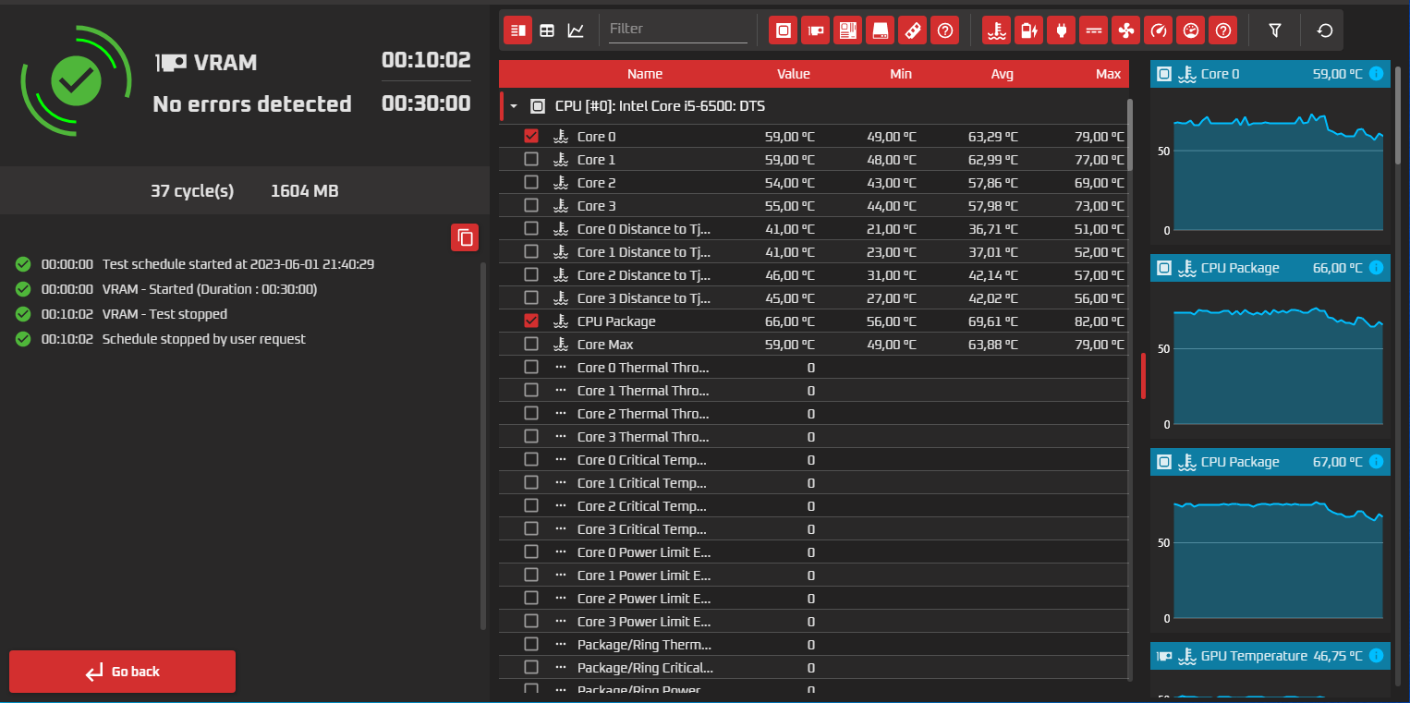This screenshot has height=703, width=1410.
Task: Check the Core 3 sensor checkbox
Action: pos(531,205)
